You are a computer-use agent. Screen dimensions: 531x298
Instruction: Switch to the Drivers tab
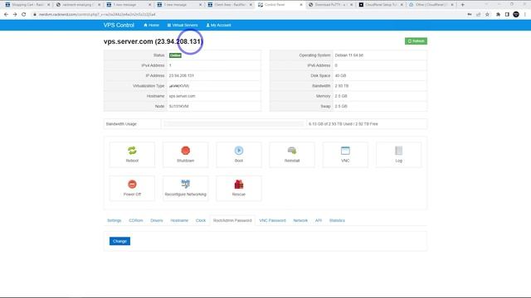[x=157, y=220]
